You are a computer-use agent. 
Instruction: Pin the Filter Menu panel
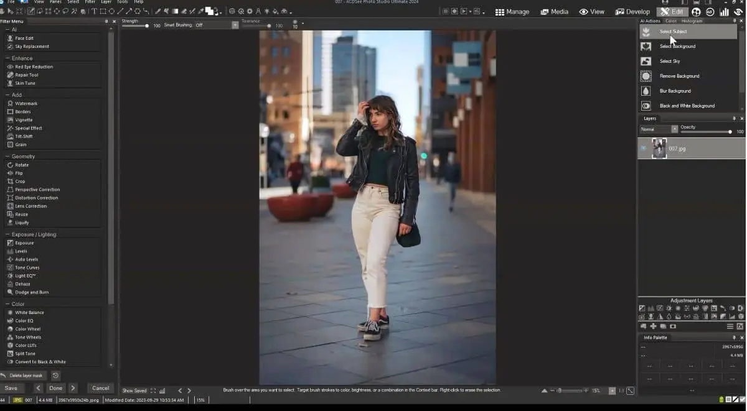pyautogui.click(x=106, y=21)
